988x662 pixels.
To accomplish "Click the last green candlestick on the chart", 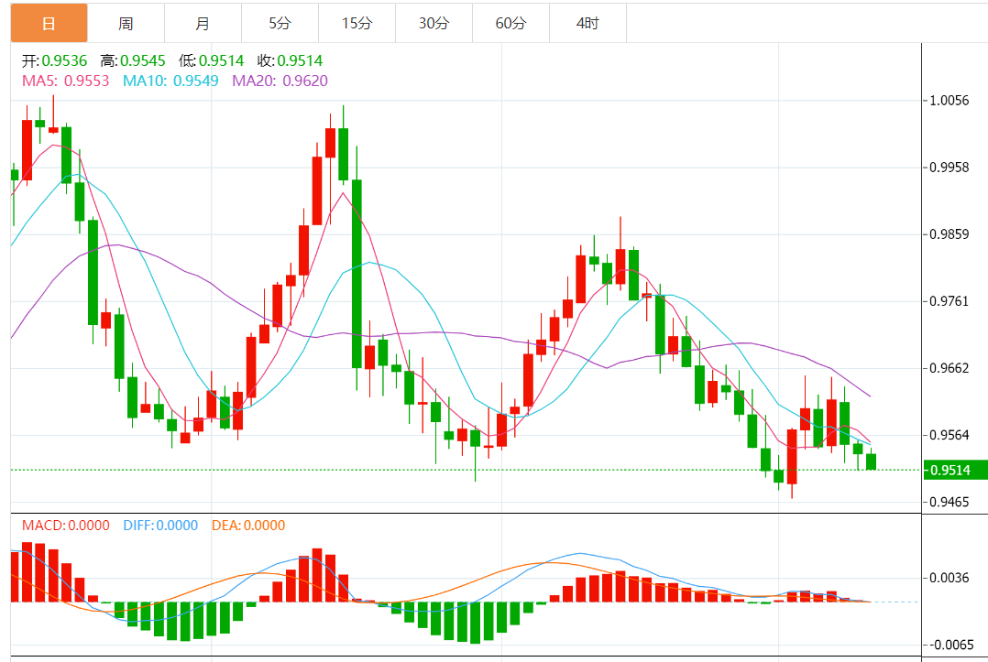I will [872, 461].
